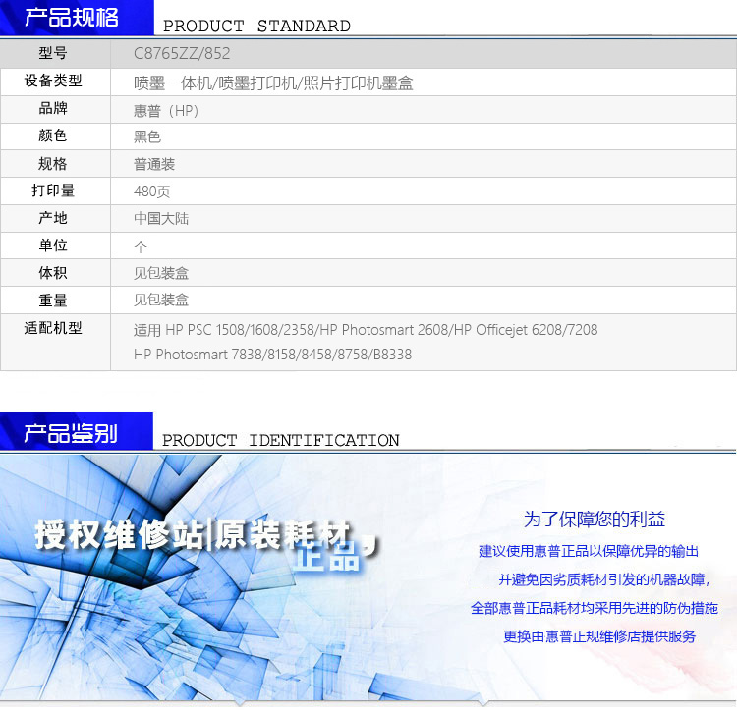Click the PRODUCT IDENTIFICATION heading text
Screen dimensions: 737x713
(281, 440)
